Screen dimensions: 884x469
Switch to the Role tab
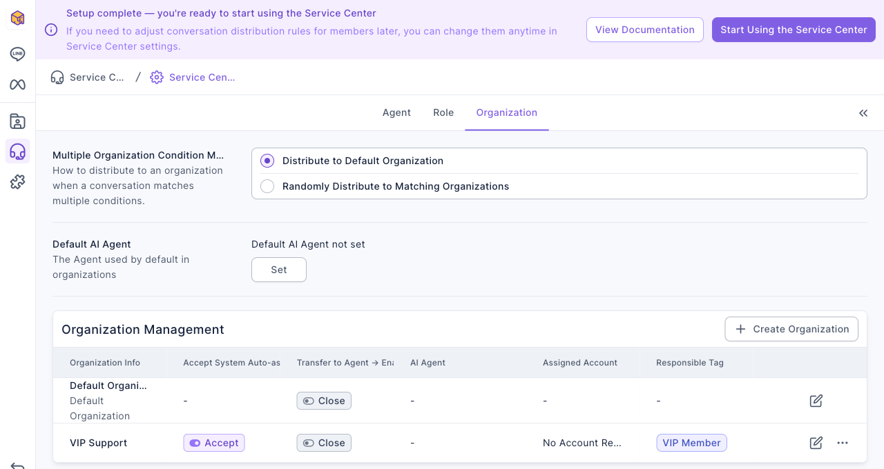point(443,112)
